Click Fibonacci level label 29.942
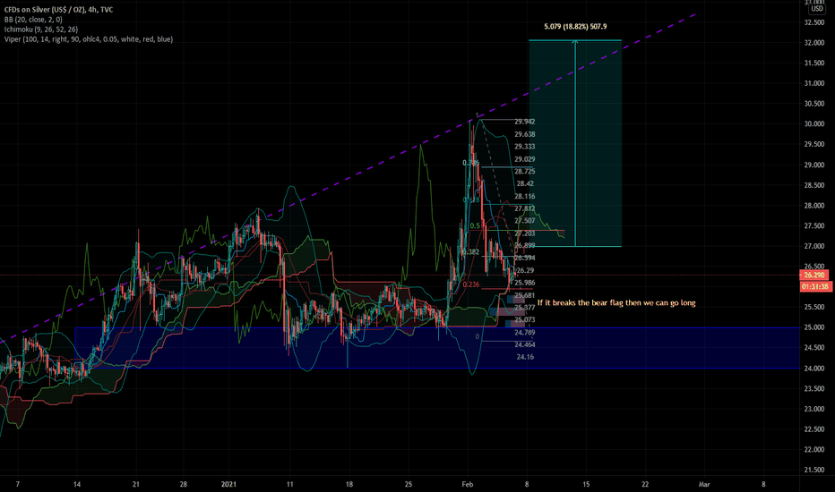The image size is (835, 492). coord(524,122)
